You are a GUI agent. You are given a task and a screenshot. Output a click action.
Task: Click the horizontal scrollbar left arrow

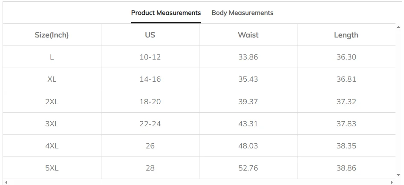(x=6, y=182)
